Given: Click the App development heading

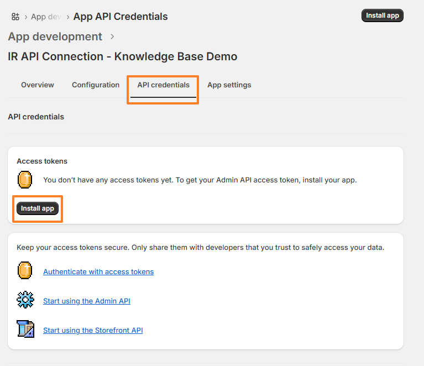Looking at the screenshot, I should click(55, 36).
